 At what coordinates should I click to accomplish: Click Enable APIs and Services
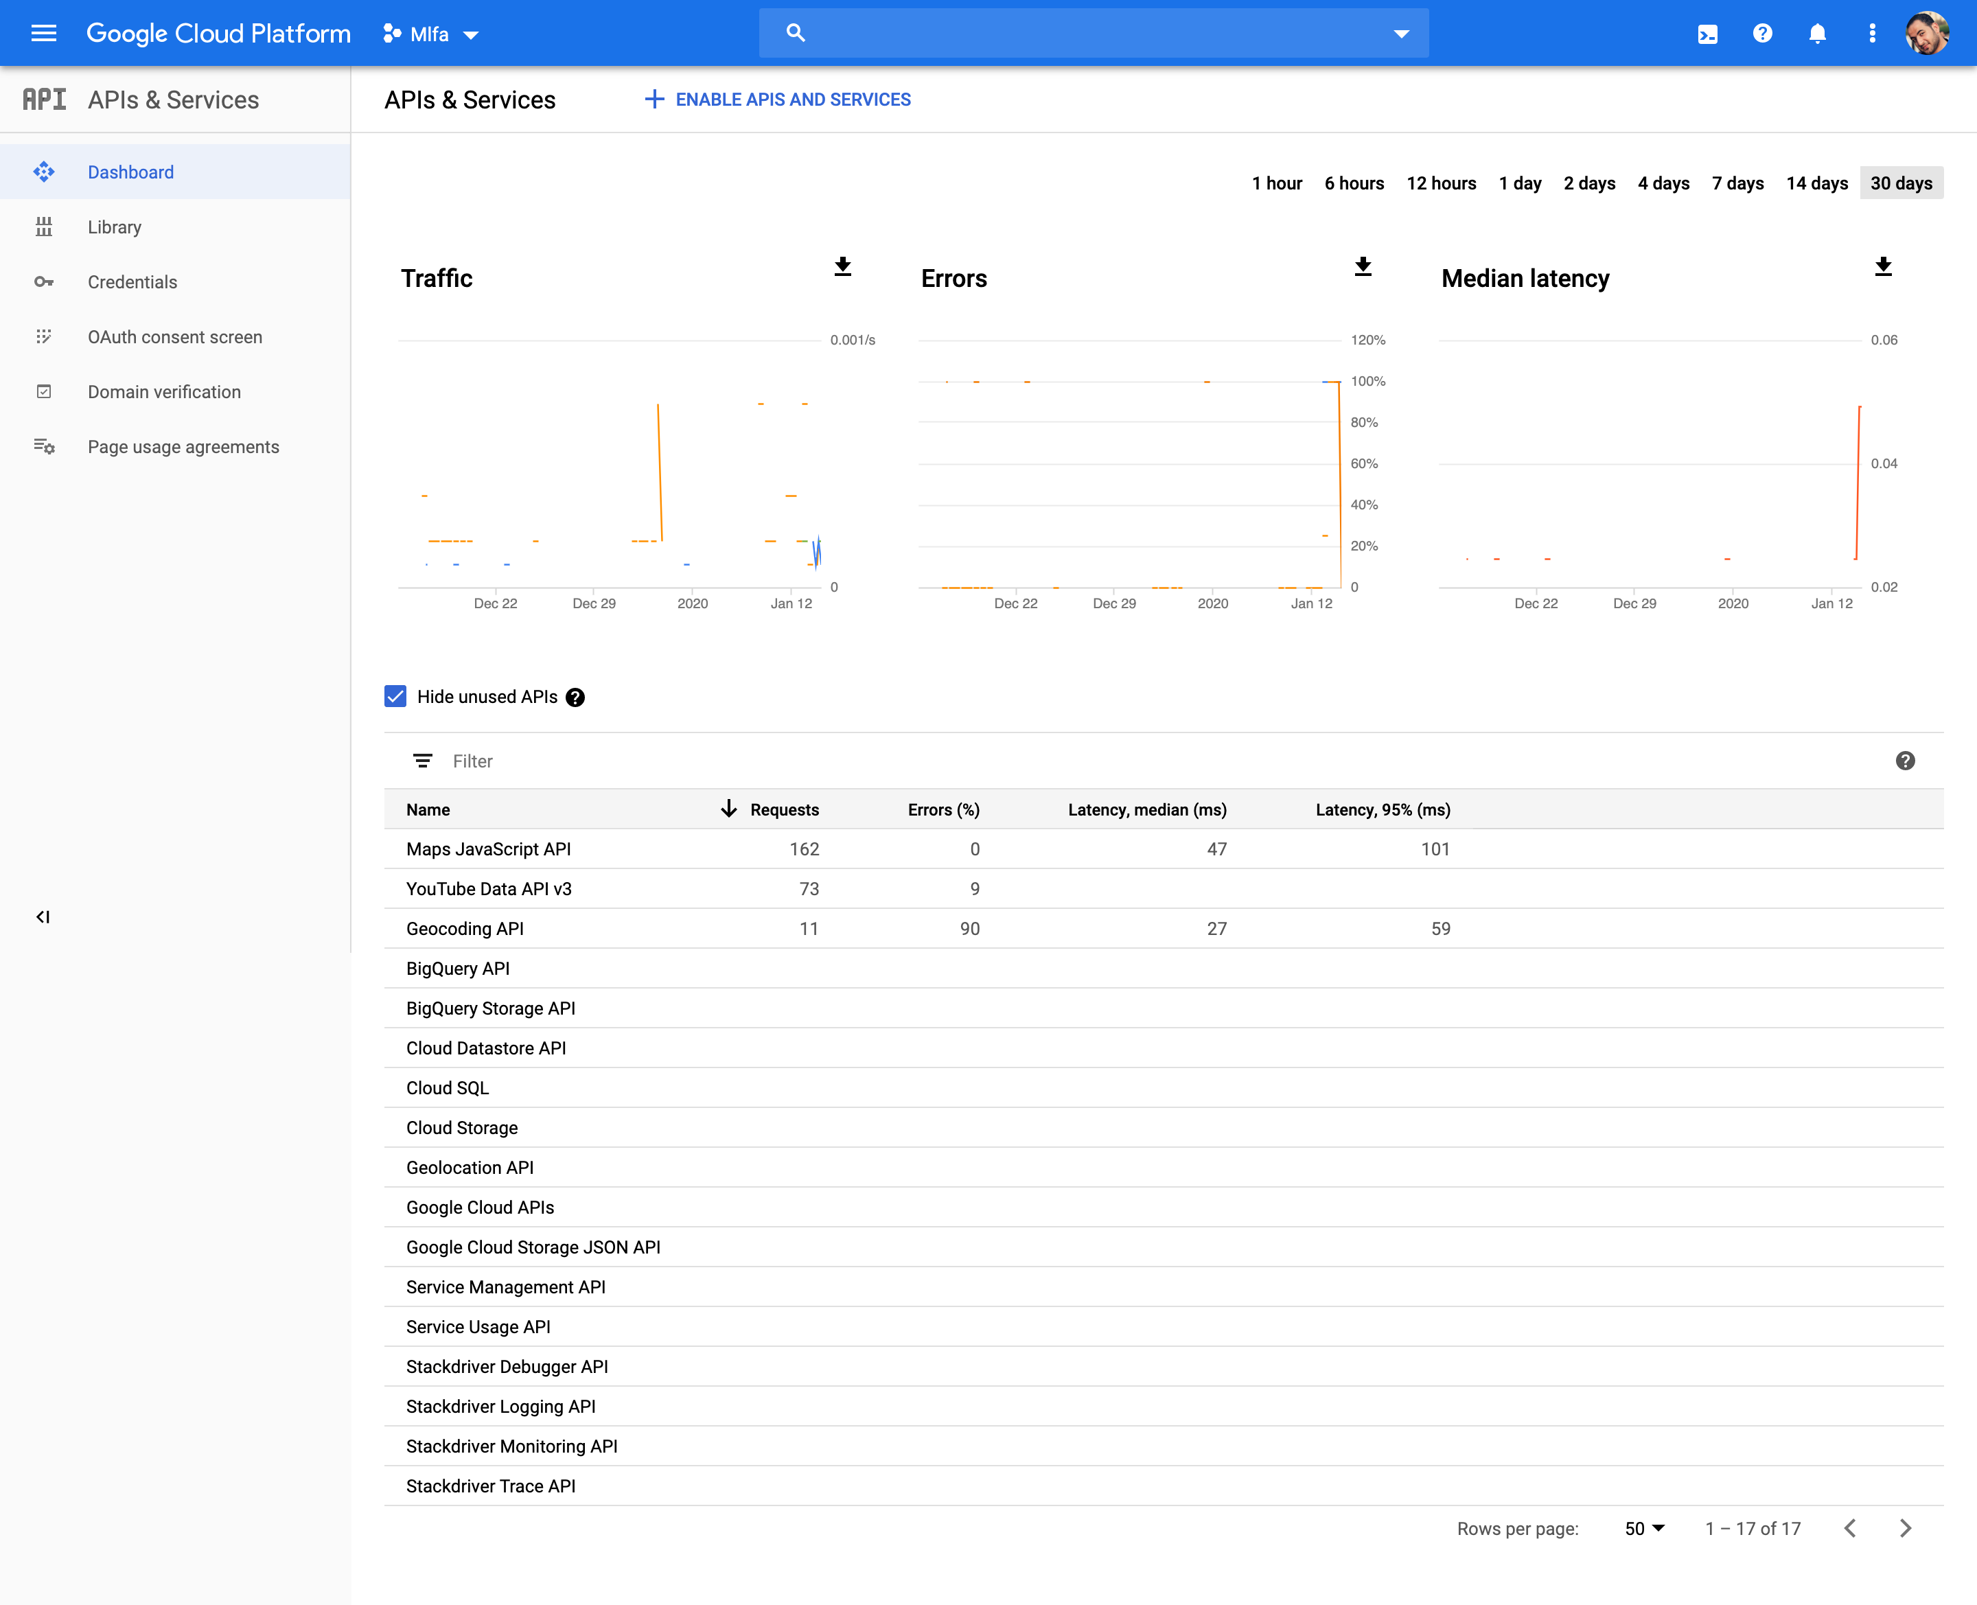[x=777, y=99]
